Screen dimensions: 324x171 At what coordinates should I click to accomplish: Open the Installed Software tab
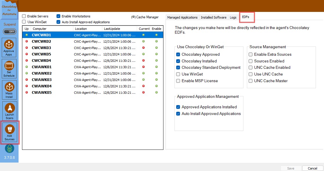[x=214, y=17]
